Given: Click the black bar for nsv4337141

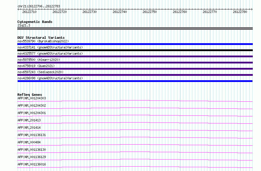Looking at the screenshot, I should pos(135,50).
